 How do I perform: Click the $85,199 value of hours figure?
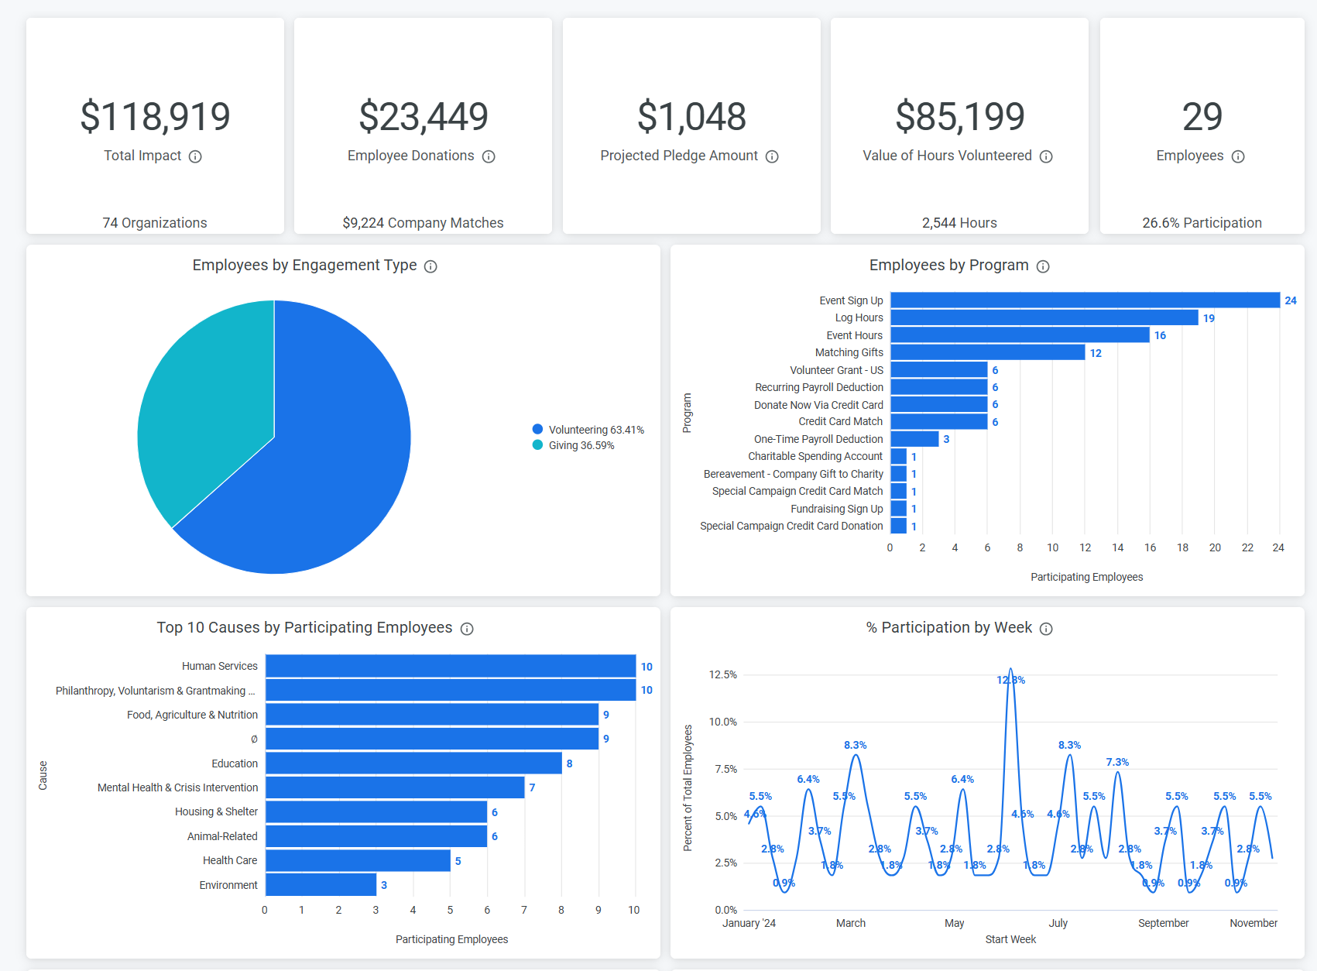click(959, 117)
